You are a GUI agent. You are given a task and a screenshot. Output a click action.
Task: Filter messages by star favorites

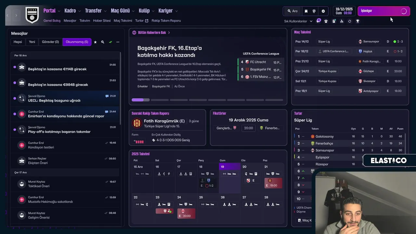[x=95, y=42]
